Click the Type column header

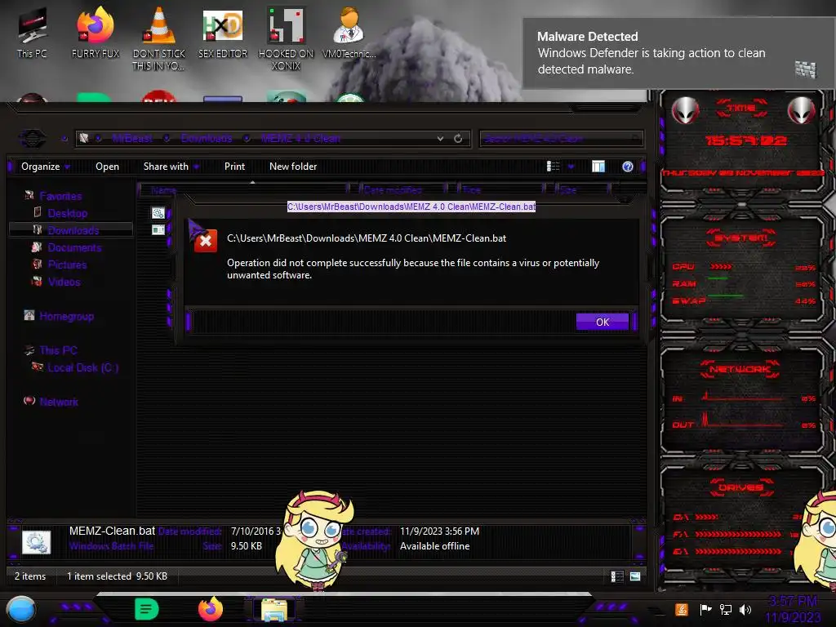(501, 190)
